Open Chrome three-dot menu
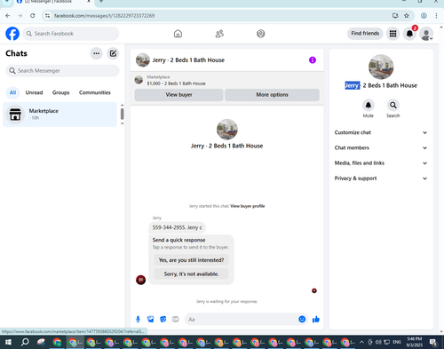The width and height of the screenshot is (444, 349). (x=436, y=16)
